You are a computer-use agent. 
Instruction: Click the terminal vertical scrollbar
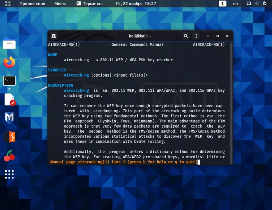[x=231, y=103]
